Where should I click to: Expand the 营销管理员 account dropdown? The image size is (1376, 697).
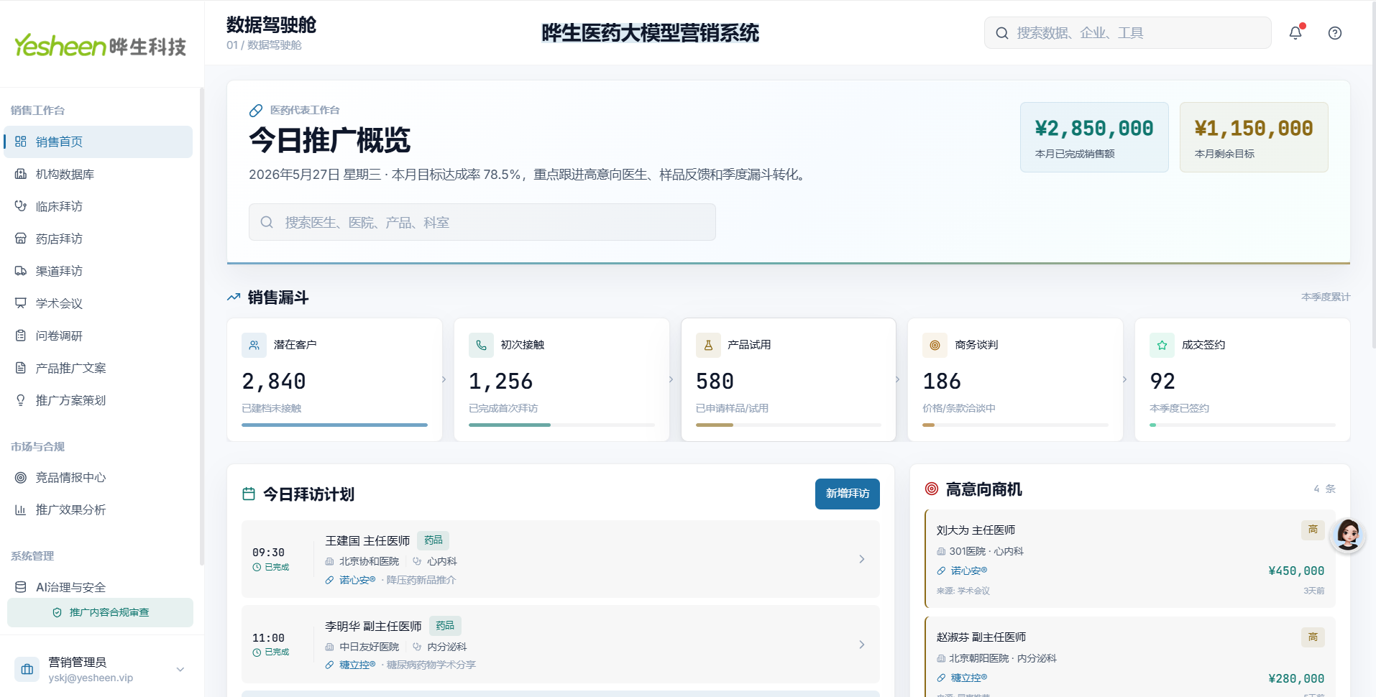(x=180, y=669)
